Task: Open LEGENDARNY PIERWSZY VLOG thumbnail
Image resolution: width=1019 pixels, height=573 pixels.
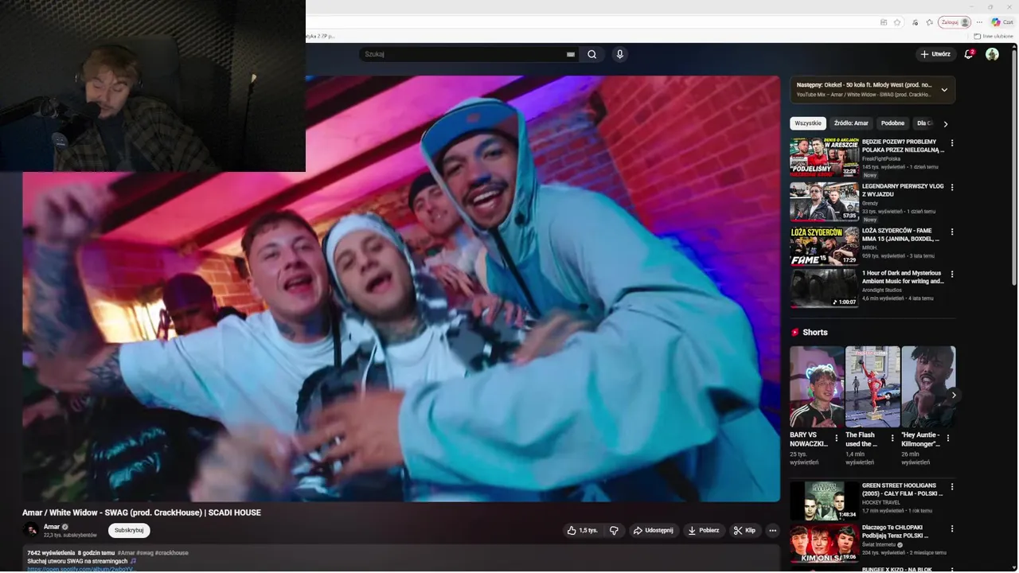Action: pyautogui.click(x=824, y=202)
